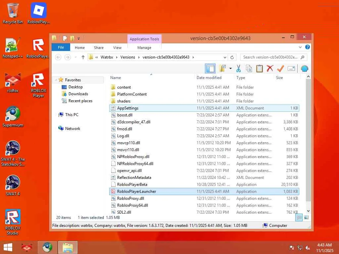Image resolution: width=339 pixels, height=254 pixels.
Task: Open the Windows Start button
Action: click(x=8, y=247)
